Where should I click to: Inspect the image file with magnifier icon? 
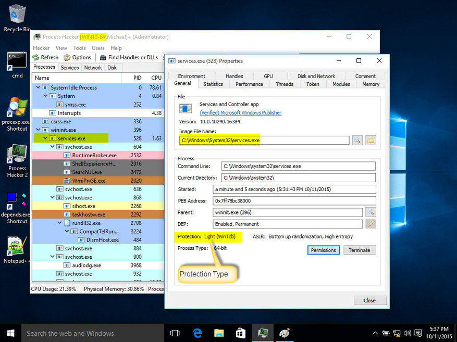[x=357, y=141]
